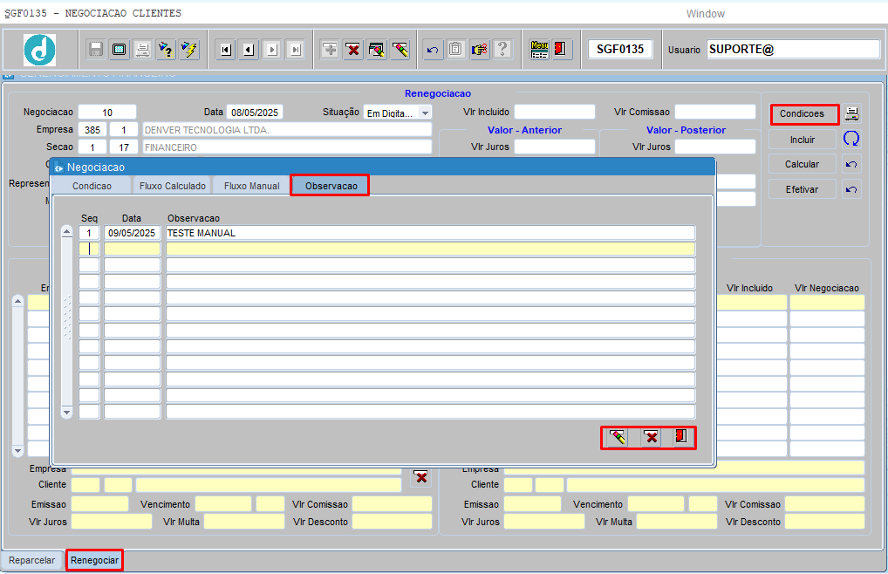Screen dimensions: 888x574
Task: Go to last record navigation icon
Action: click(295, 50)
